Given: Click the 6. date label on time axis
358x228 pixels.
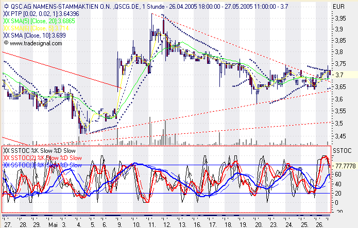Looking at the screenshot, I should tap(105, 225).
